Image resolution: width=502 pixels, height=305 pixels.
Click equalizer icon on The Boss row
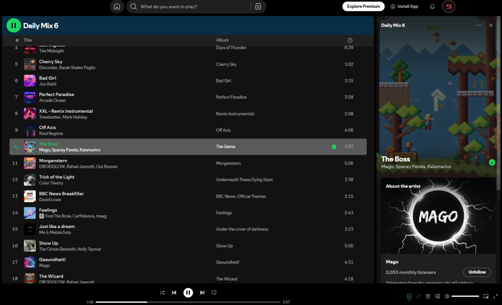tap(16, 147)
